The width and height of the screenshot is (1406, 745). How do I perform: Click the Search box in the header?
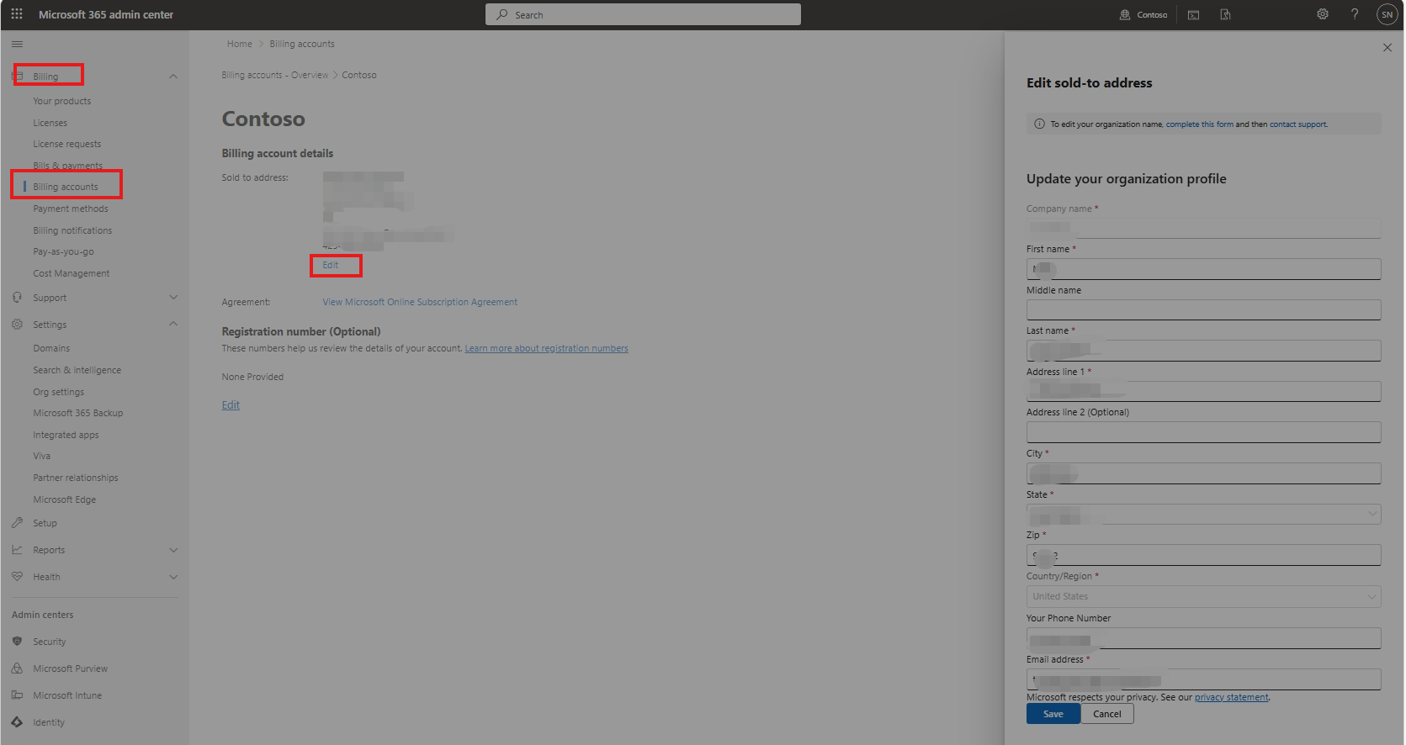(643, 14)
